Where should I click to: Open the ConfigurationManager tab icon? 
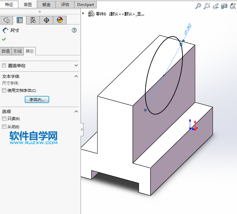click(x=33, y=20)
